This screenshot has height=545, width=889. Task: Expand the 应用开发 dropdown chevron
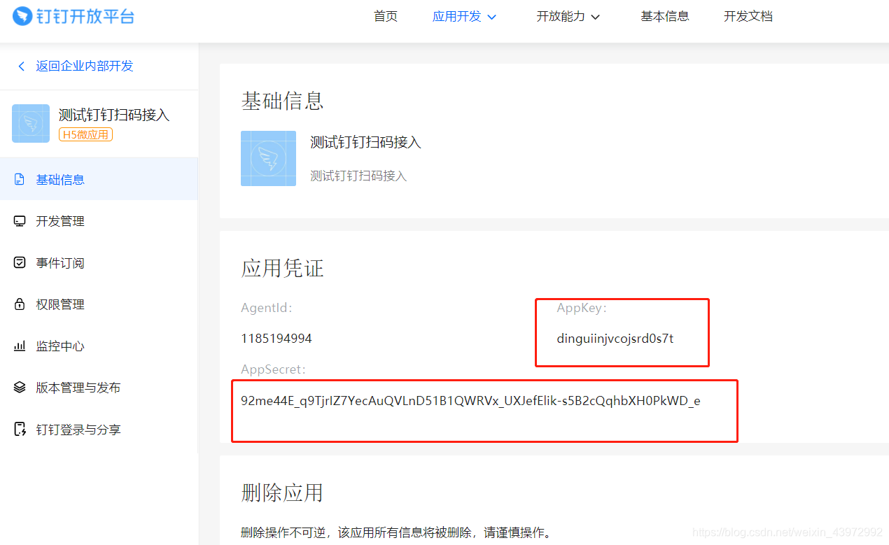(x=491, y=17)
